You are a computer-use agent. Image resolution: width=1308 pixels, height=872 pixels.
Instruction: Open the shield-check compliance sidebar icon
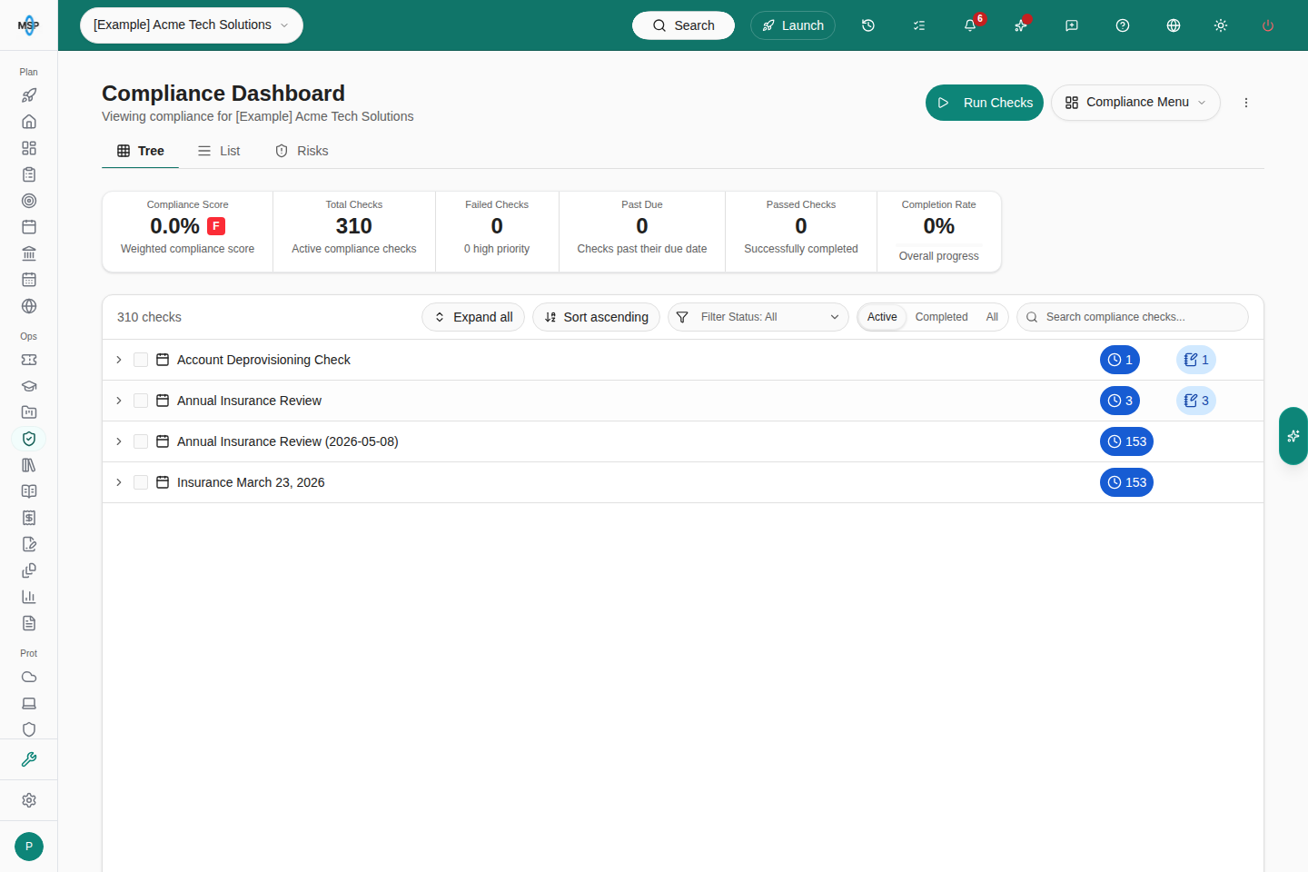[x=29, y=439]
